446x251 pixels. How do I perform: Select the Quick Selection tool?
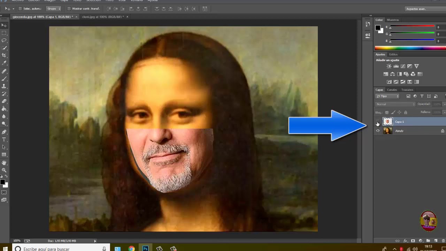(4, 48)
